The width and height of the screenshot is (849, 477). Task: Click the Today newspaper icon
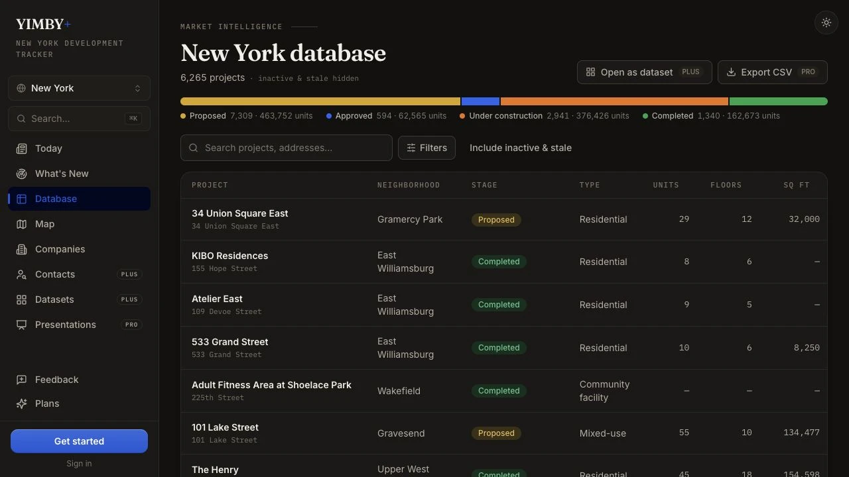coord(22,148)
